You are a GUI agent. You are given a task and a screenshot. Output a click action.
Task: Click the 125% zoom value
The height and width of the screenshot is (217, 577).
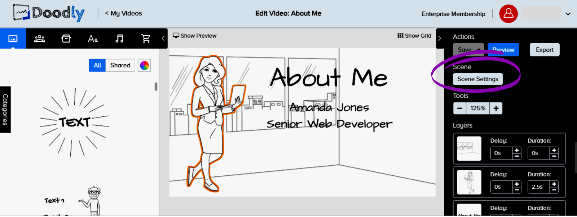(x=478, y=108)
